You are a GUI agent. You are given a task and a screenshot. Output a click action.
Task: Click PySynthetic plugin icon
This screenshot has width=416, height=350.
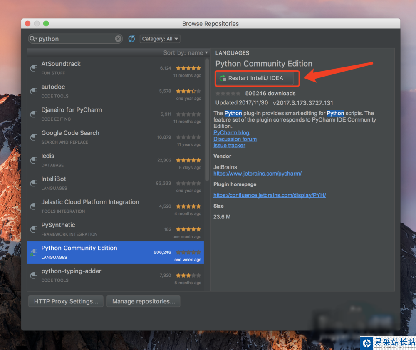point(34,229)
